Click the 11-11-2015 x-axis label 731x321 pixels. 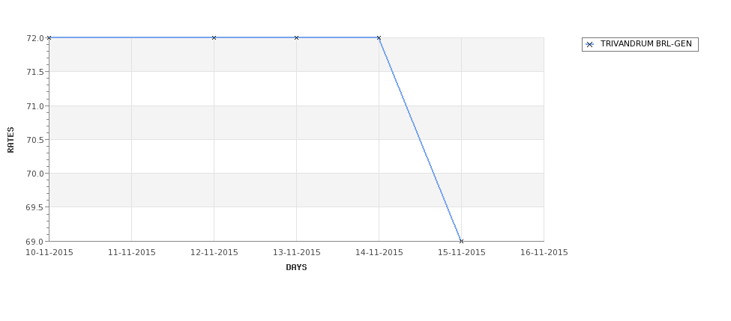point(132,253)
